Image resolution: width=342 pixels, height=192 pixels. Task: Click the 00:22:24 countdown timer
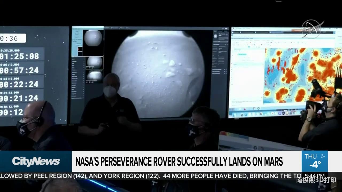click(x=20, y=84)
